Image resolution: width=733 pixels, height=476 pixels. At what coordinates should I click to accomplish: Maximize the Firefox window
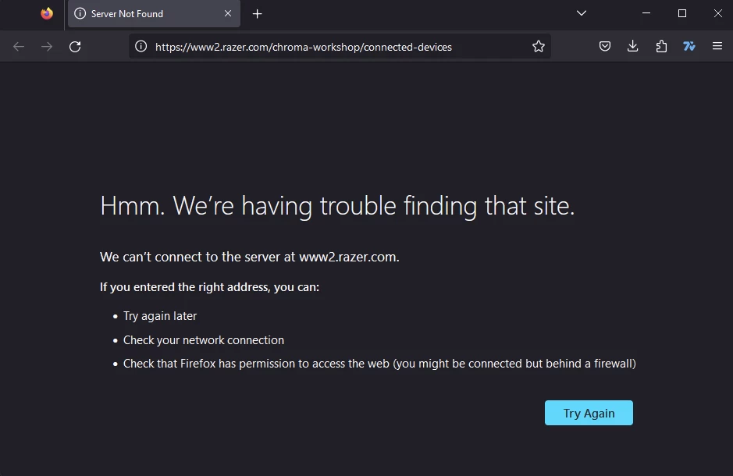[x=682, y=13]
